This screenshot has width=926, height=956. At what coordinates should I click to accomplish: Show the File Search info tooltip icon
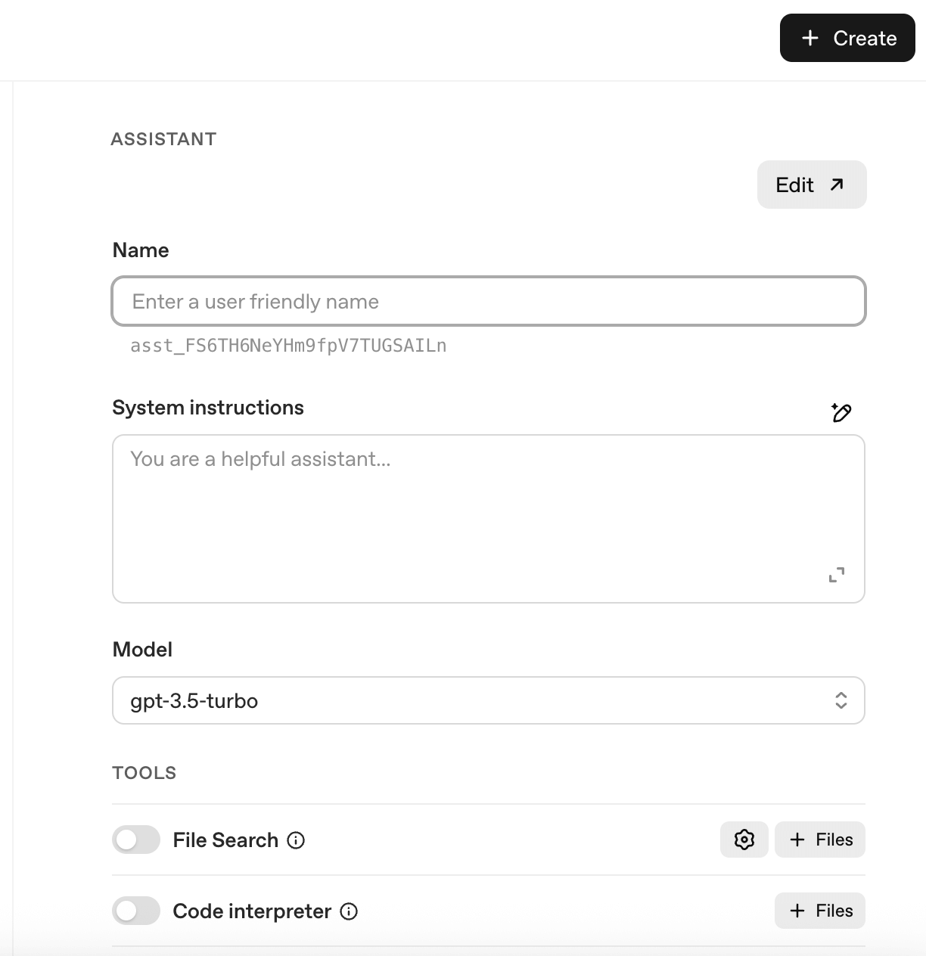(x=297, y=840)
